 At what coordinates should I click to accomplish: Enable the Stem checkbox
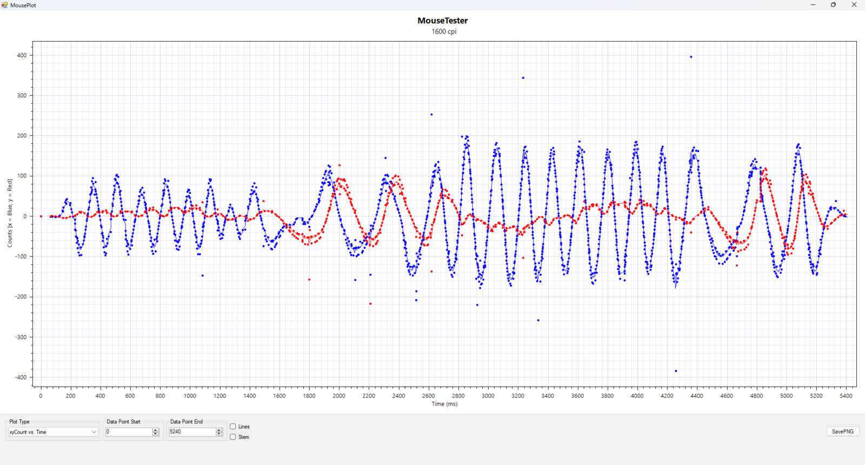pyautogui.click(x=233, y=437)
